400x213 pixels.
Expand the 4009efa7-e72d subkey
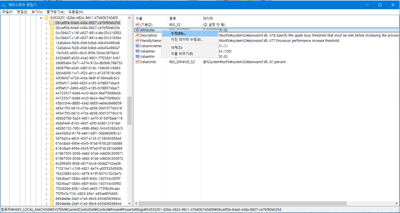46,78
